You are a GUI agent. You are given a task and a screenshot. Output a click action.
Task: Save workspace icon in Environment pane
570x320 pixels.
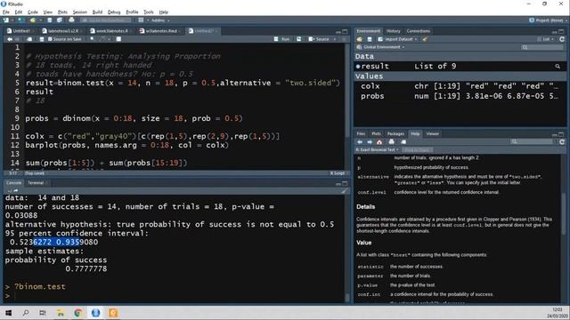pyautogui.click(x=370, y=39)
